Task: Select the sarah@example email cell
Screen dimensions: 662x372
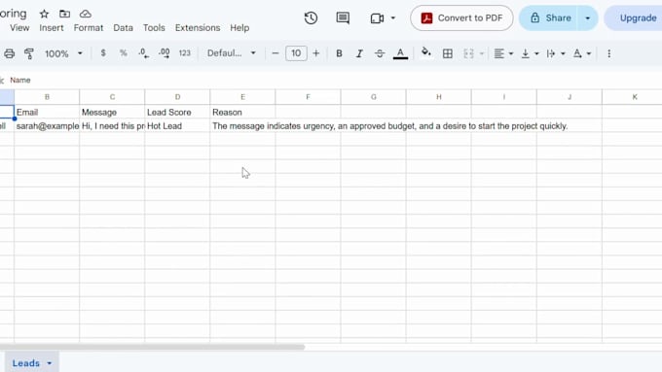Action: point(47,126)
